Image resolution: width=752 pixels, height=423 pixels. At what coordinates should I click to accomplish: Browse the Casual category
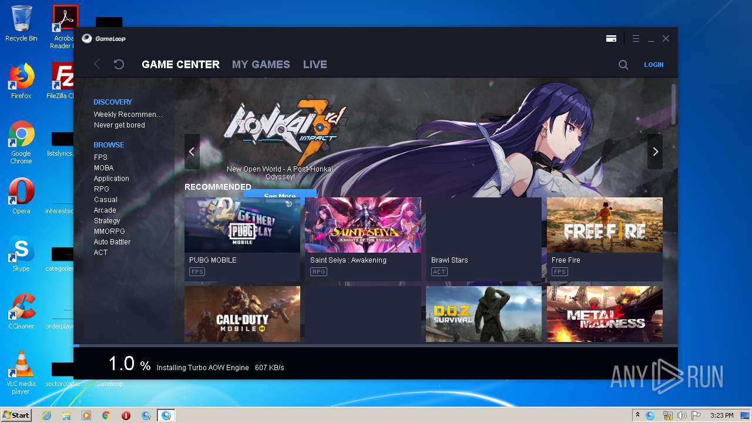pyautogui.click(x=105, y=200)
